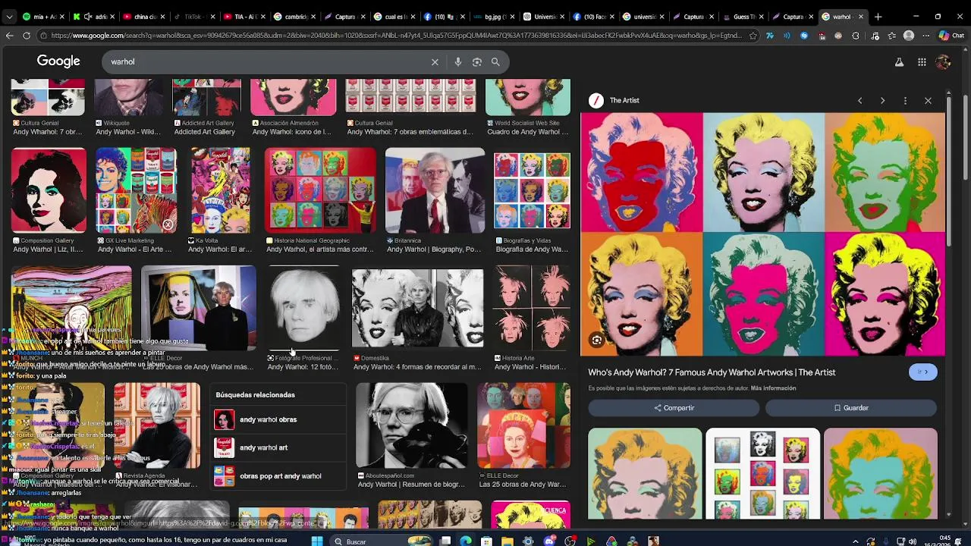
Task: Show hidden system tray icons
Action: 856,541
